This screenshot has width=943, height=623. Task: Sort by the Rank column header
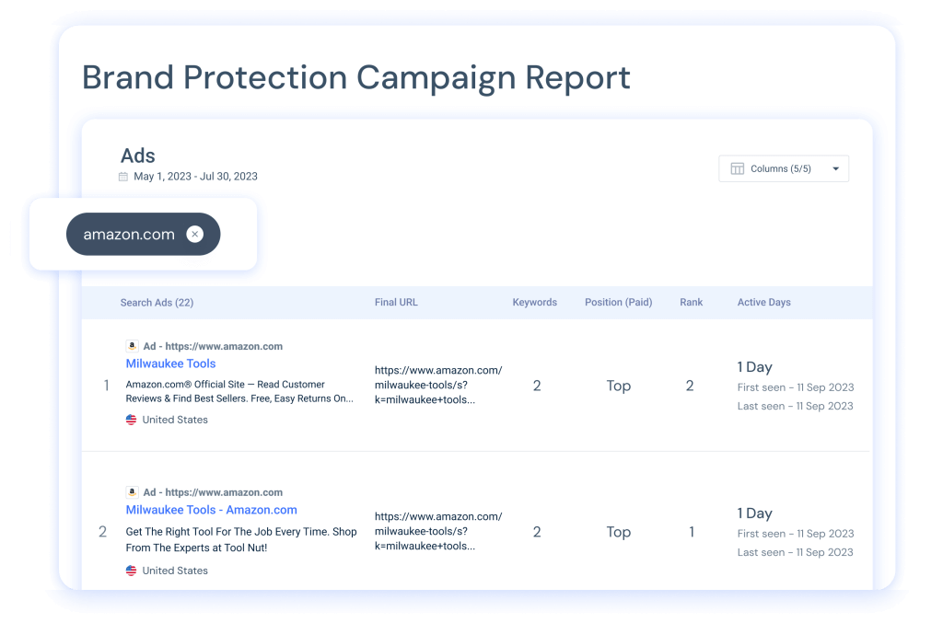(x=691, y=302)
